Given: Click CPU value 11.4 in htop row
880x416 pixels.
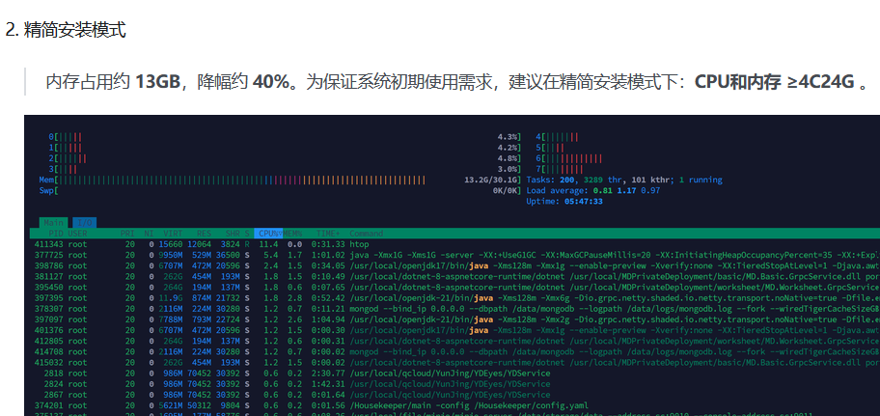Looking at the screenshot, I should pos(268,245).
